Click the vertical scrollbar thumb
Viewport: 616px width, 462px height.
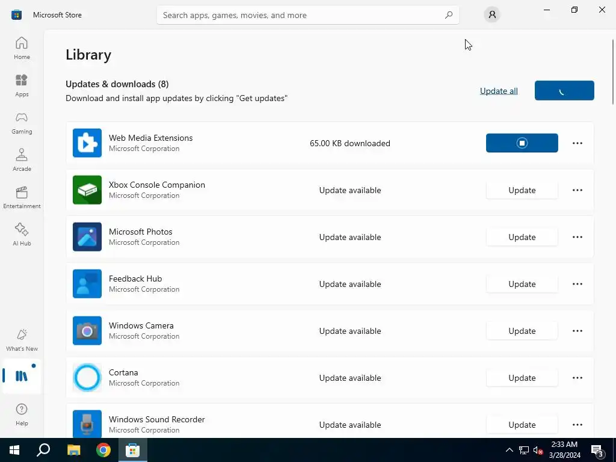[x=613, y=72]
